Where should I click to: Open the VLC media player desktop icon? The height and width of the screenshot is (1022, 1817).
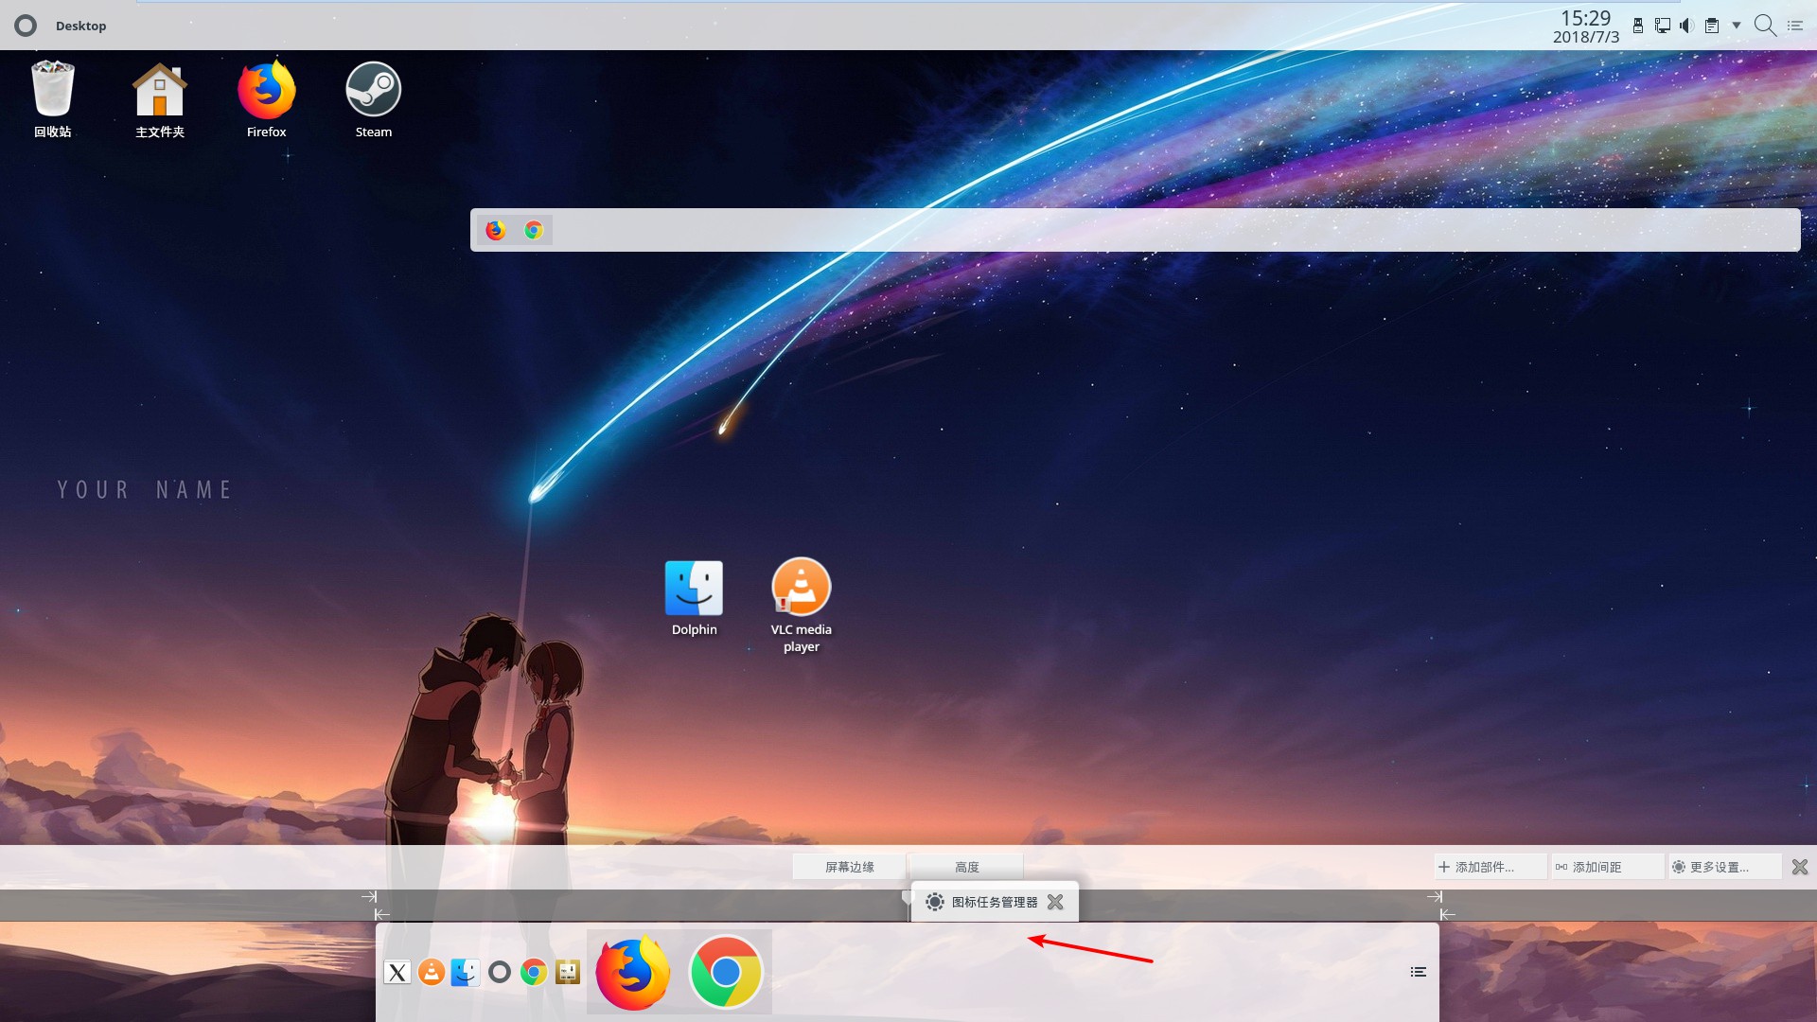pyautogui.click(x=802, y=606)
